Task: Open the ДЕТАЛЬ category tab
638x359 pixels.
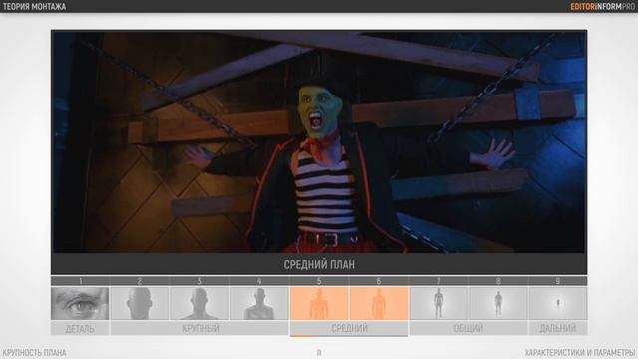Action: [80, 328]
